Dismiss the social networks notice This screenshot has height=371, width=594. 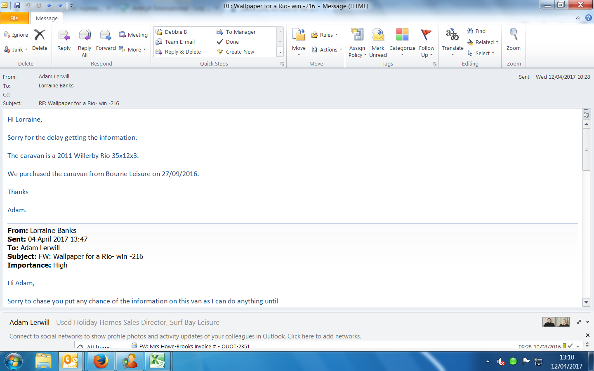click(588, 335)
